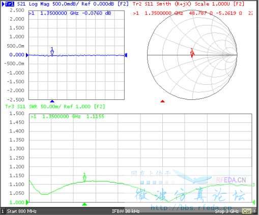
Task: Click the SWR marker readout 1.1155
Action: point(95,117)
